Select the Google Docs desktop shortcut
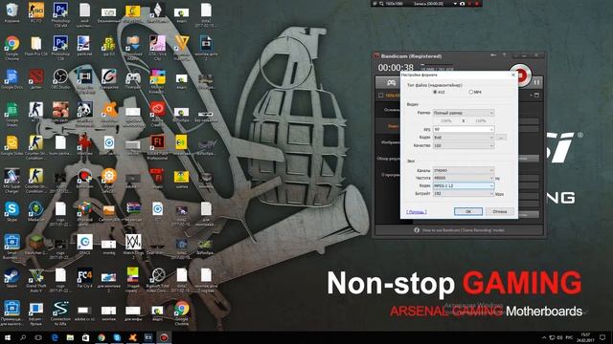613x344 pixels. click(11, 78)
